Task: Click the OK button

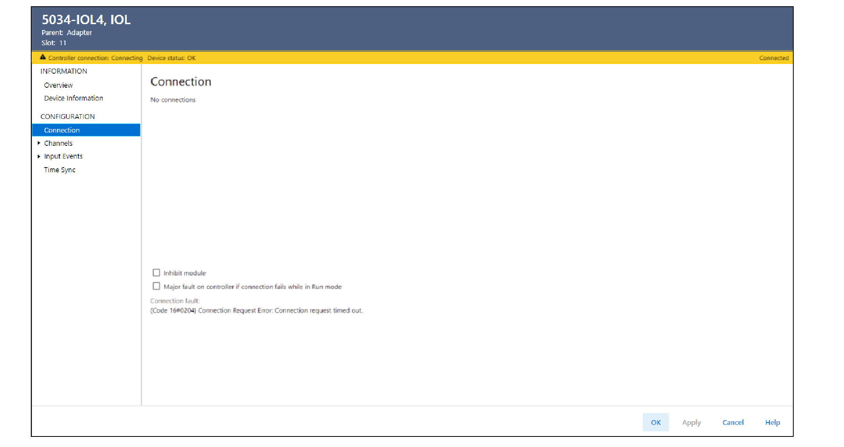Action: tap(656, 422)
